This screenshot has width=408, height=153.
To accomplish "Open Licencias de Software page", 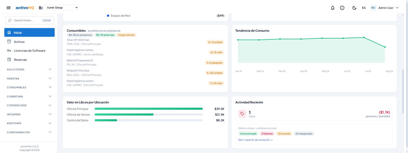I will [29, 51].
